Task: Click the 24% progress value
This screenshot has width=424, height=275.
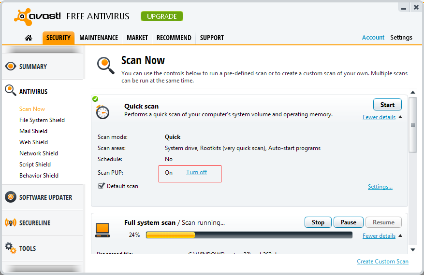Action: coord(134,235)
